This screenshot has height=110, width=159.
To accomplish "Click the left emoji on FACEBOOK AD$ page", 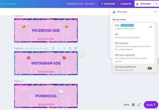I will pos(24,27).
